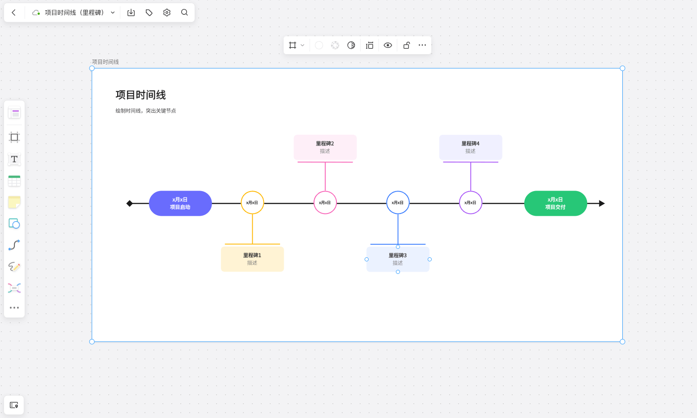The width and height of the screenshot is (697, 418).
Task: Select the border style dashed circle swatch
Action: (335, 45)
